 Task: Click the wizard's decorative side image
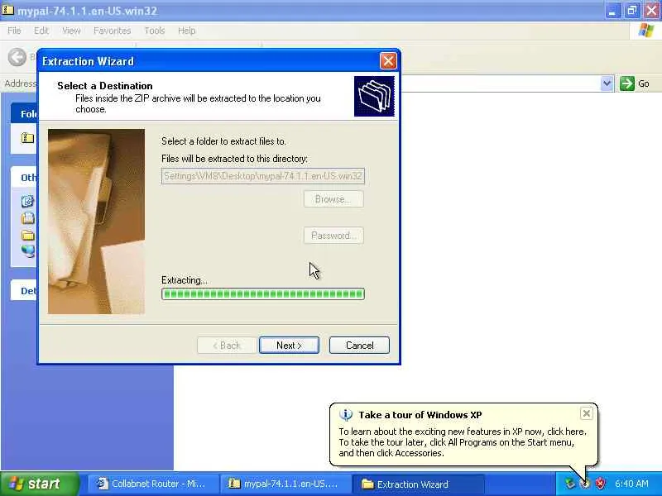tap(96, 222)
